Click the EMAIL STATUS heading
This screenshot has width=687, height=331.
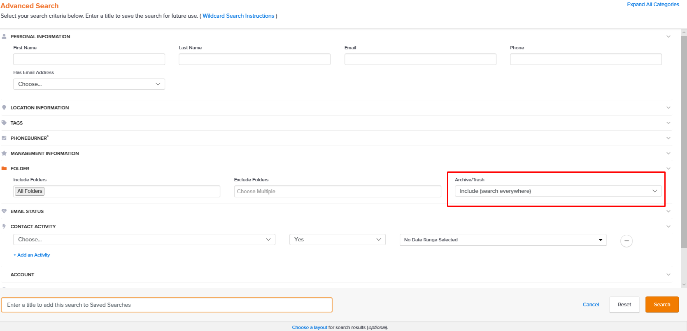[x=27, y=211]
